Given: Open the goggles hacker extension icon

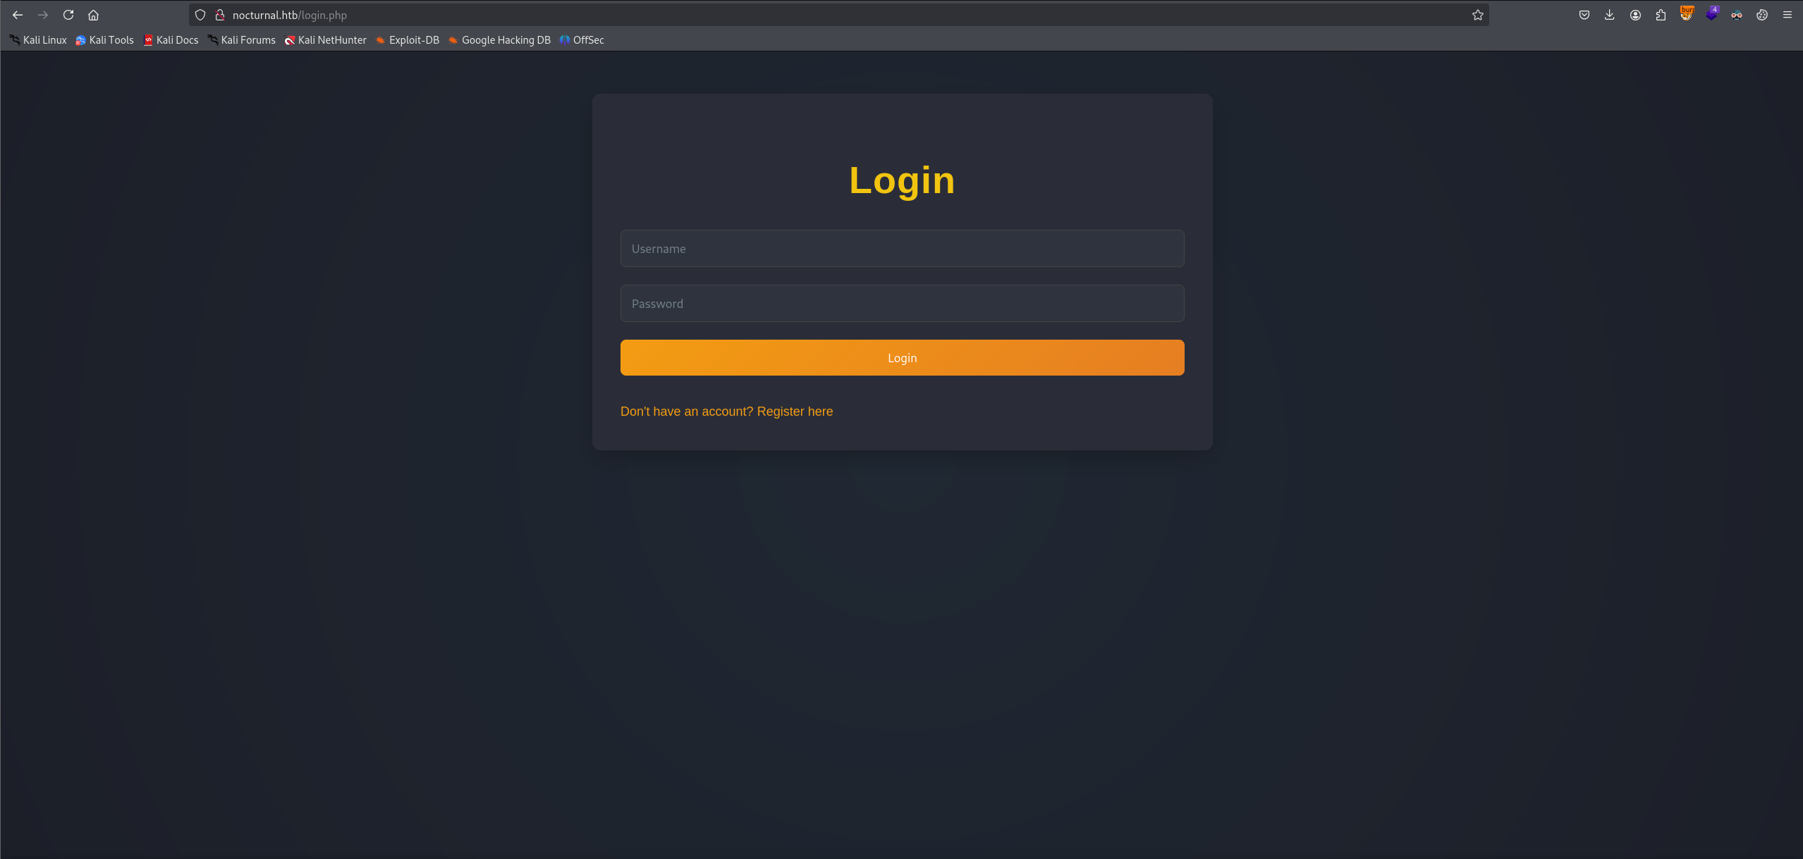Looking at the screenshot, I should tap(1737, 15).
